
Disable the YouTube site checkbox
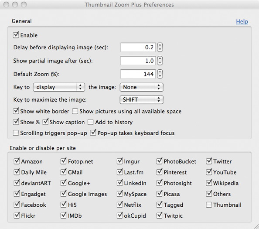209,172
